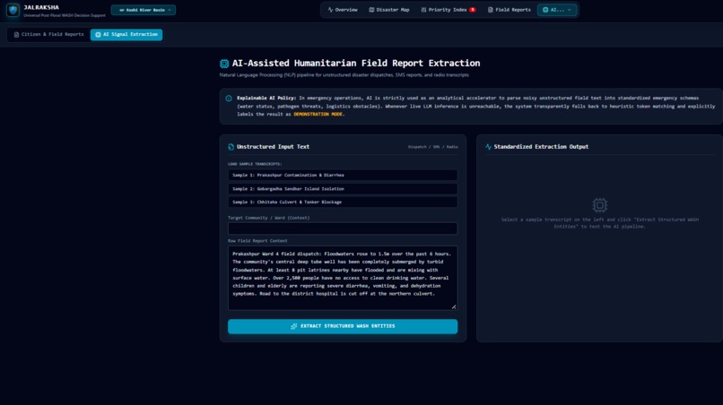The image size is (723, 405).
Task: Open the Koshi River Basin dropdown
Action: (x=144, y=10)
